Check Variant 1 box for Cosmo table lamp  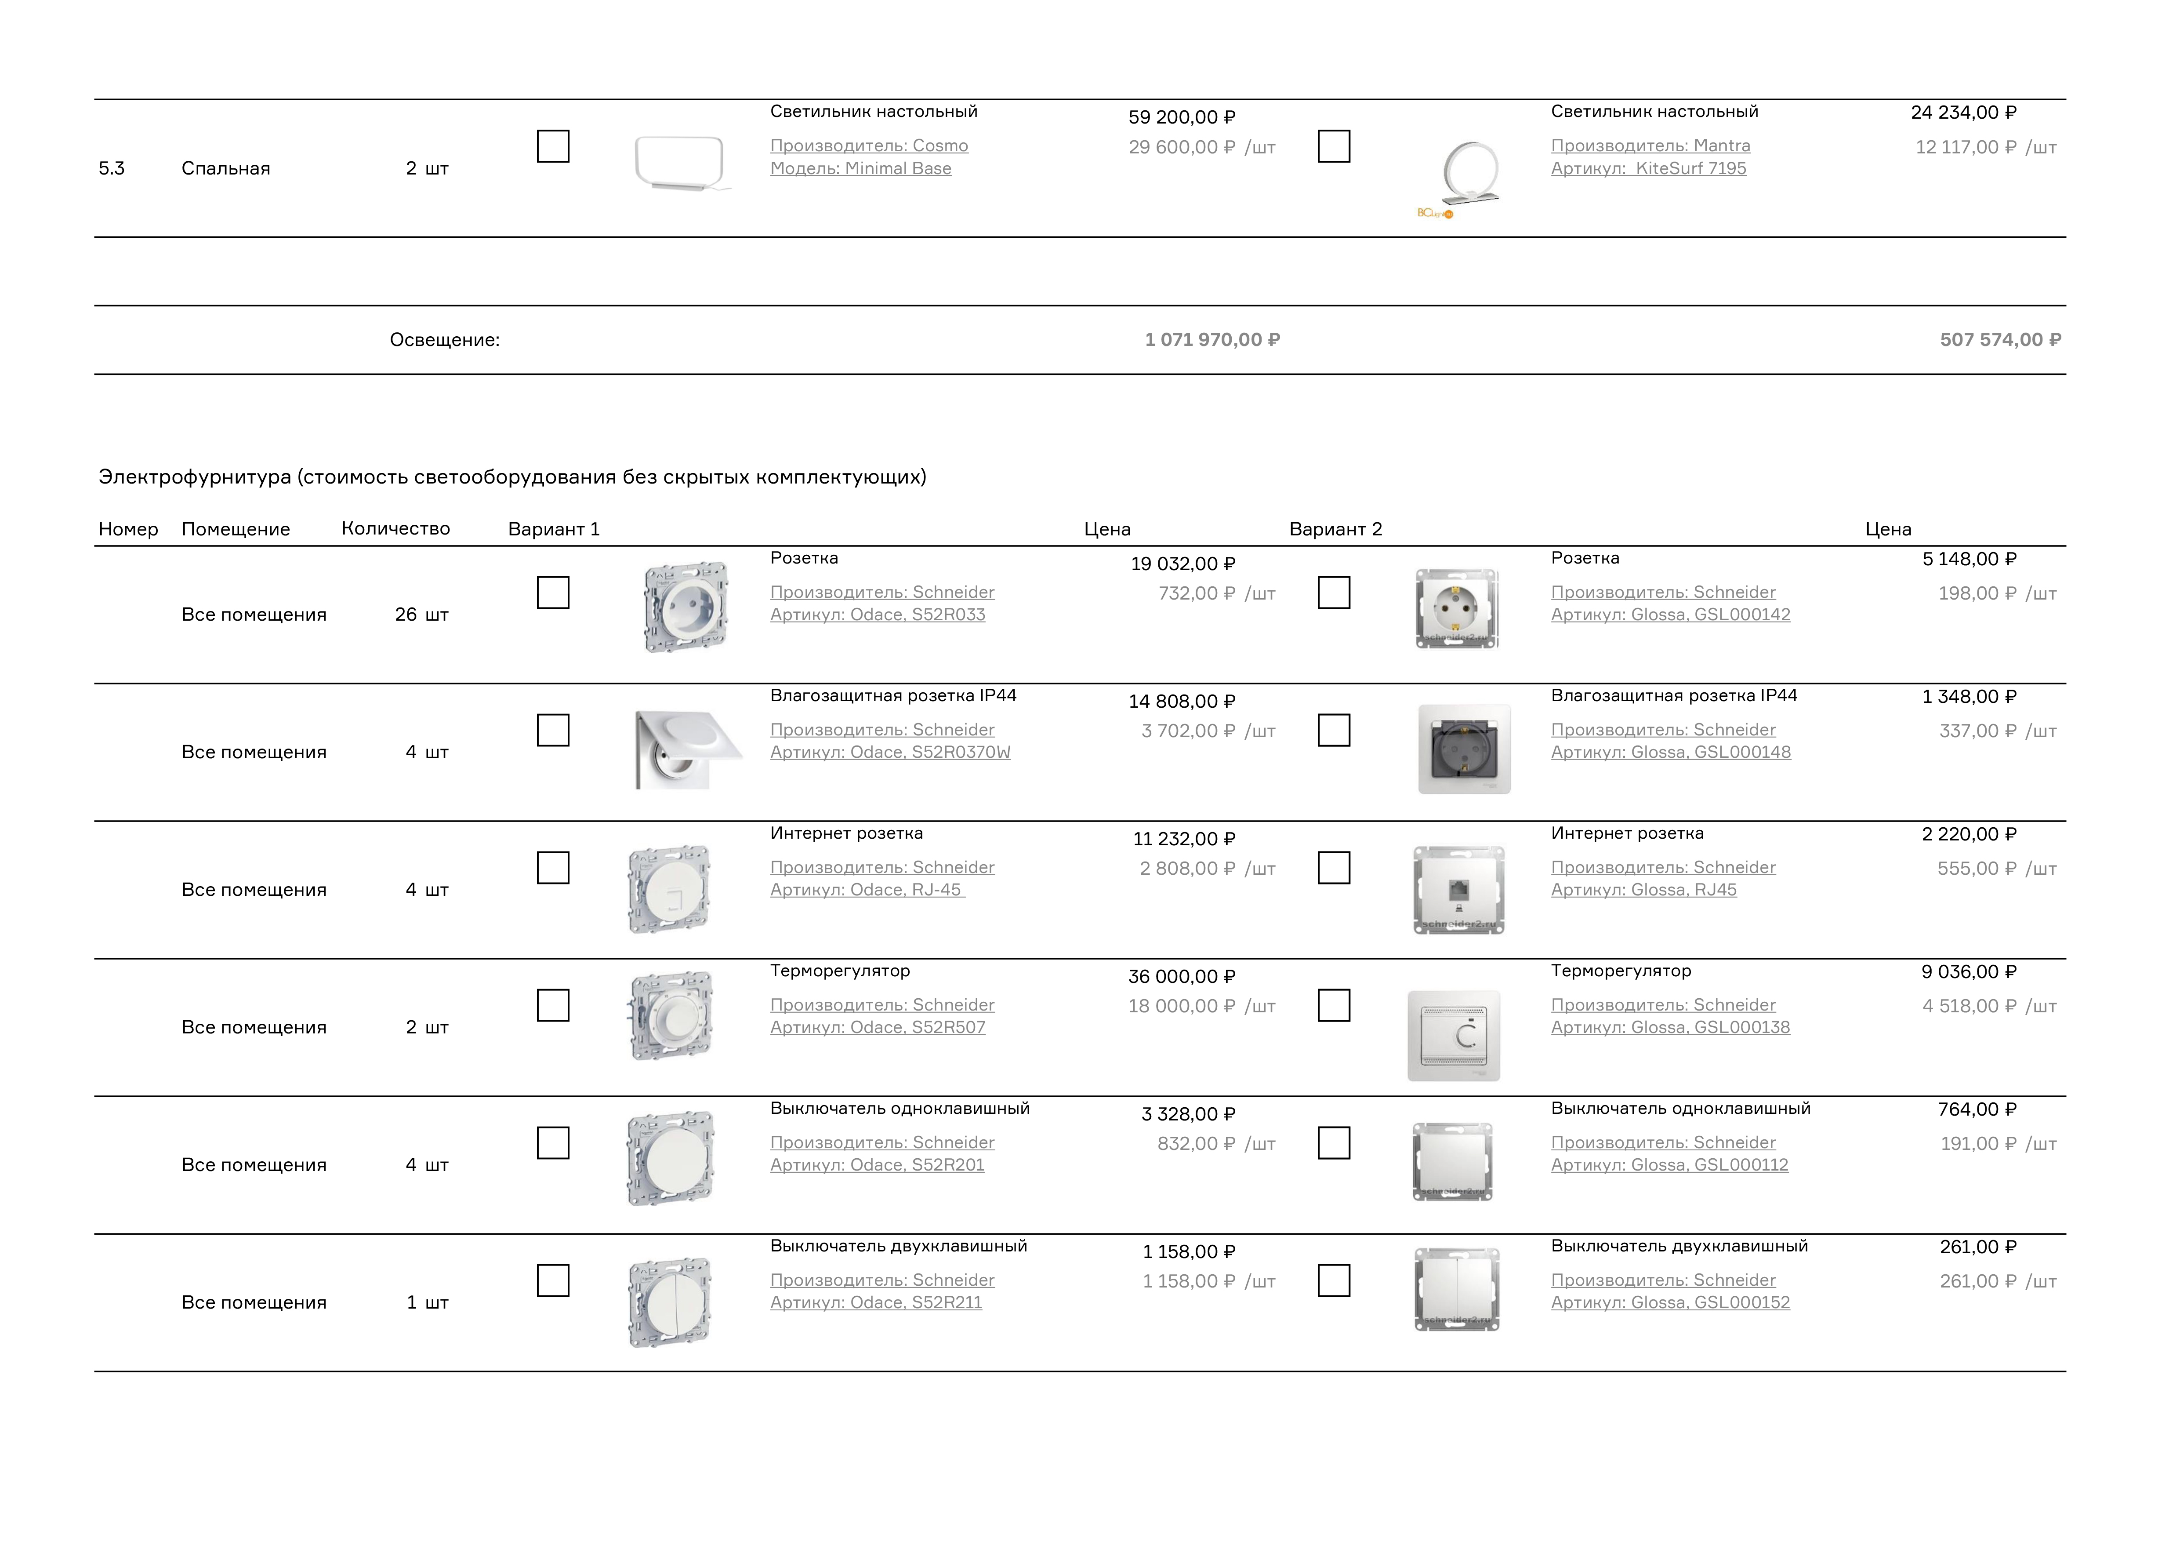point(553,146)
